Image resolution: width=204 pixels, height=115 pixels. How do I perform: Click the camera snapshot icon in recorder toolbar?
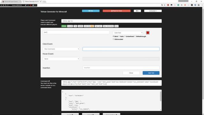tap(33, 5)
